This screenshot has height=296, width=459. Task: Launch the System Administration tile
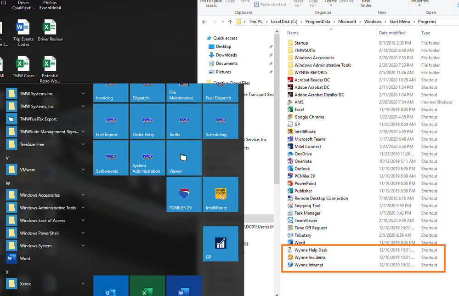[x=147, y=158]
